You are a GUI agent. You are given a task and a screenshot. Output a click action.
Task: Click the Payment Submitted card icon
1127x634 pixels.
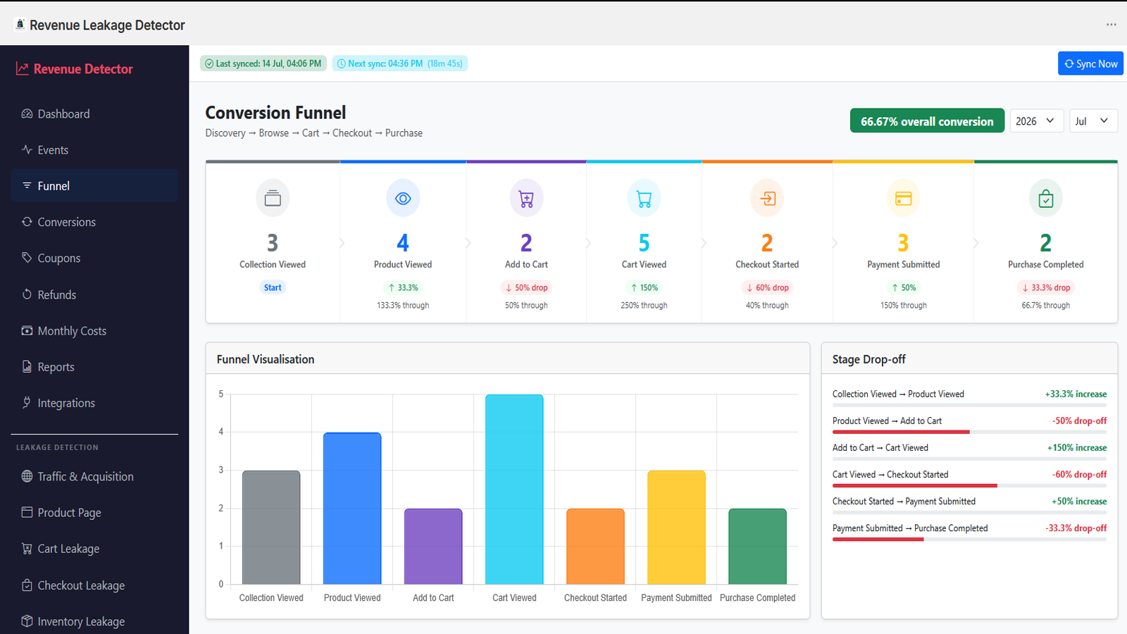904,199
